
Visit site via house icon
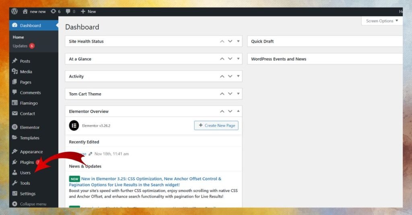pyautogui.click(x=25, y=11)
